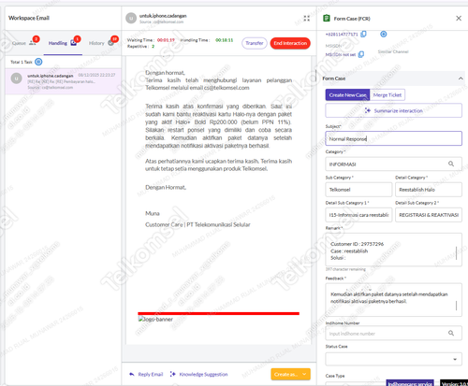Switch to the Handling tab
Viewport: 468px width, 386px height.
pos(64,43)
